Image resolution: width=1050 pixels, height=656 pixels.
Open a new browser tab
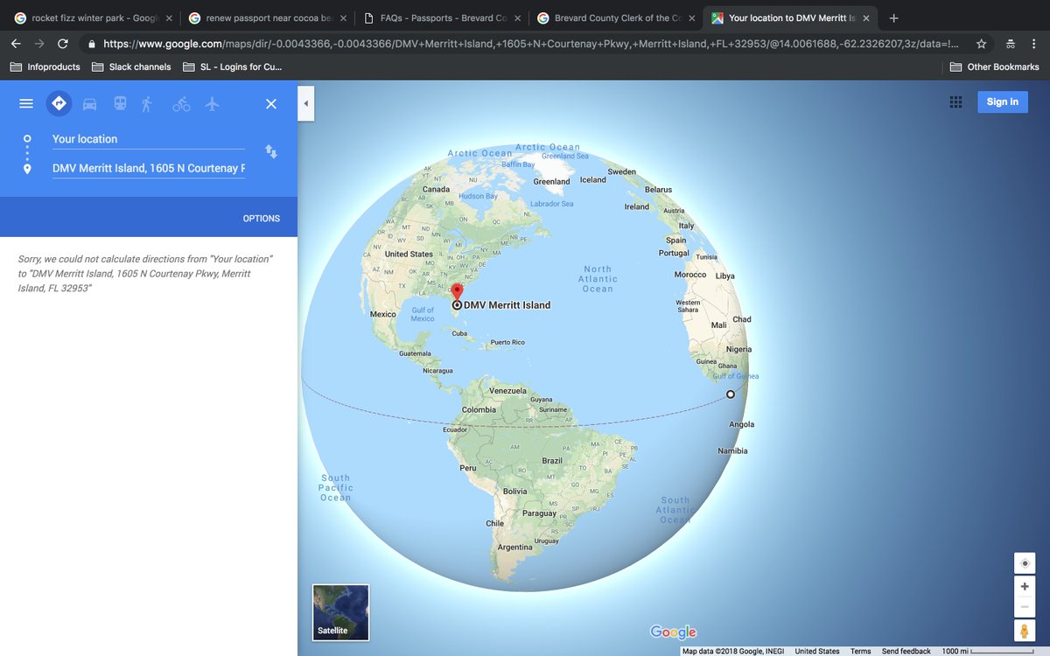[893, 17]
